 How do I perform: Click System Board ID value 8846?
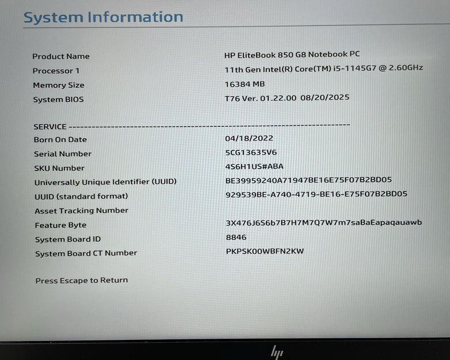[236, 238]
